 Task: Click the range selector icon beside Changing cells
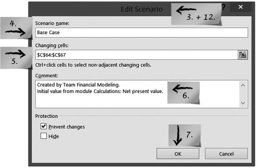(x=243, y=55)
